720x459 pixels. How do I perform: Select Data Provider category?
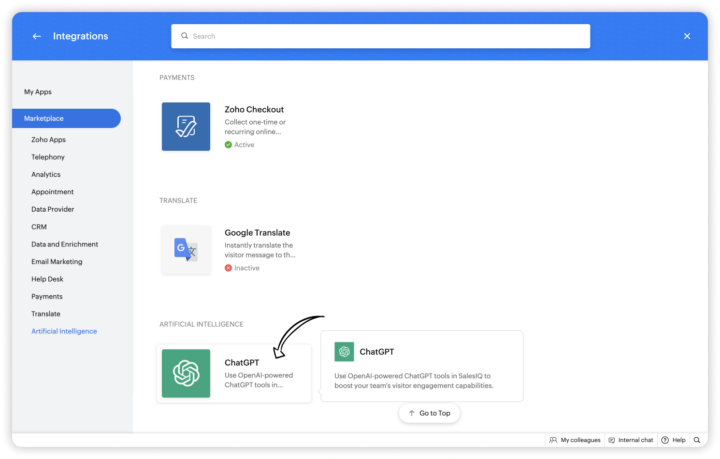tap(53, 209)
